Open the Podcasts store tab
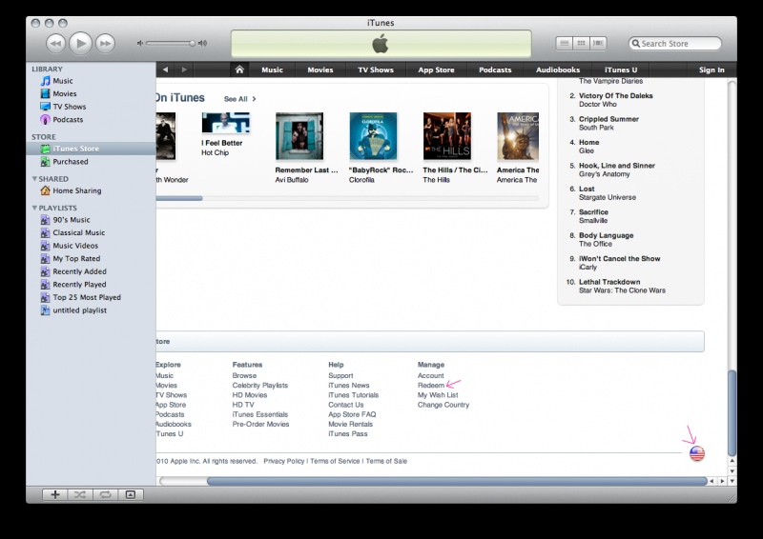The height and width of the screenshot is (539, 763). pyautogui.click(x=495, y=70)
